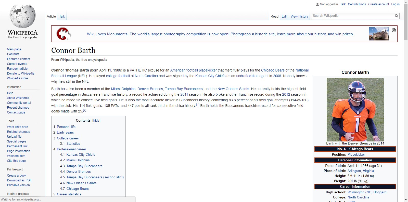408x202 pixels.
Task: Open the castle thumbnail in the banner
Action: point(379,34)
